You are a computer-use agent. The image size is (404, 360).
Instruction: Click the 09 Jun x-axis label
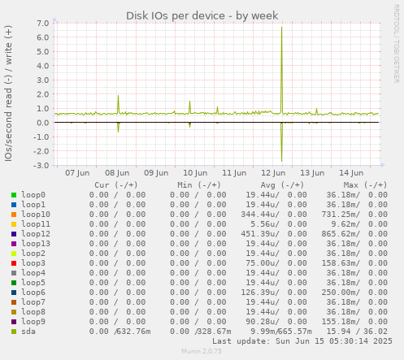tap(156, 173)
